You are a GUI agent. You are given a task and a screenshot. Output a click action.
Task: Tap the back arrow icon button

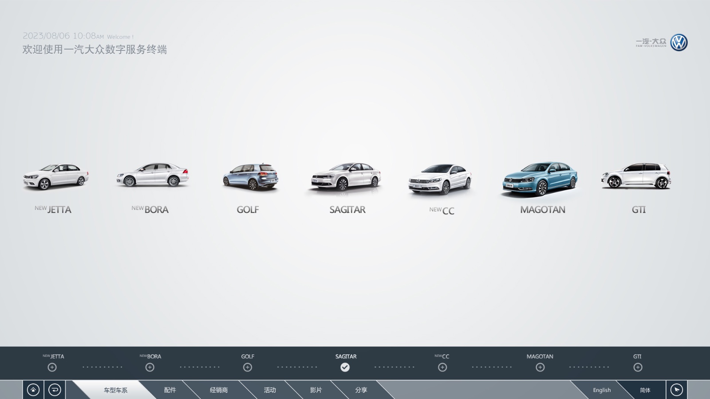pyautogui.click(x=55, y=390)
